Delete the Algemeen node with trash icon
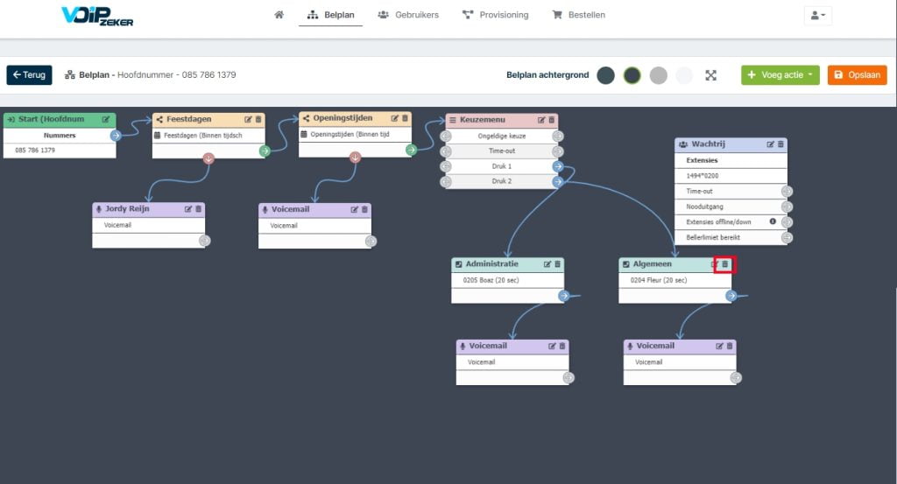 point(724,264)
